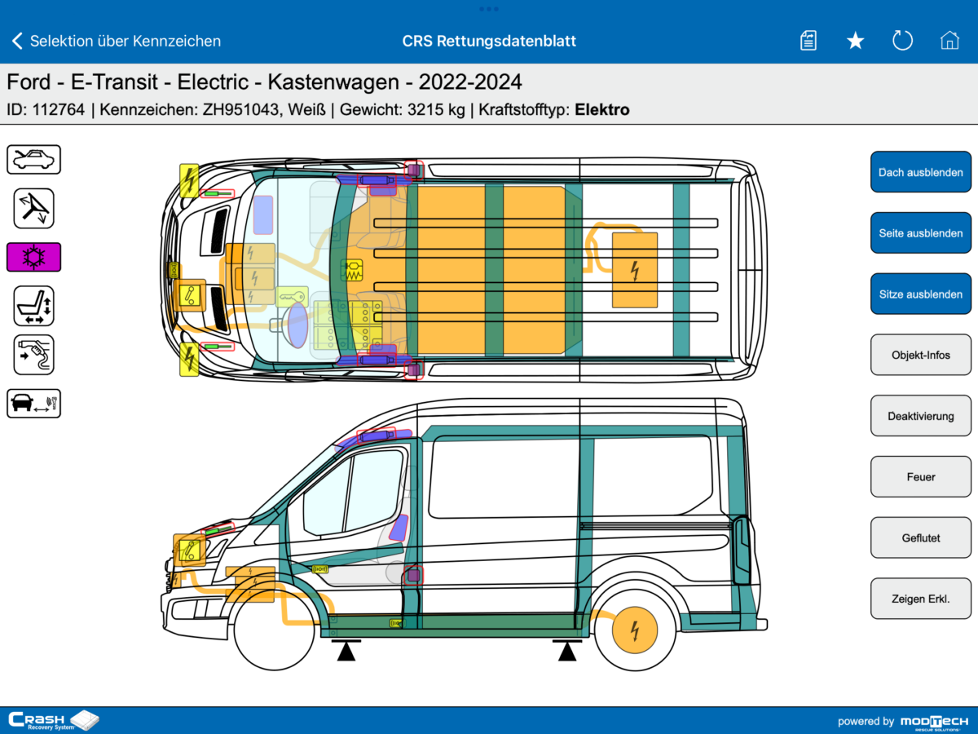Image resolution: width=978 pixels, height=734 pixels.
Task: Click the vehicle ID 112764 text
Action: point(46,109)
